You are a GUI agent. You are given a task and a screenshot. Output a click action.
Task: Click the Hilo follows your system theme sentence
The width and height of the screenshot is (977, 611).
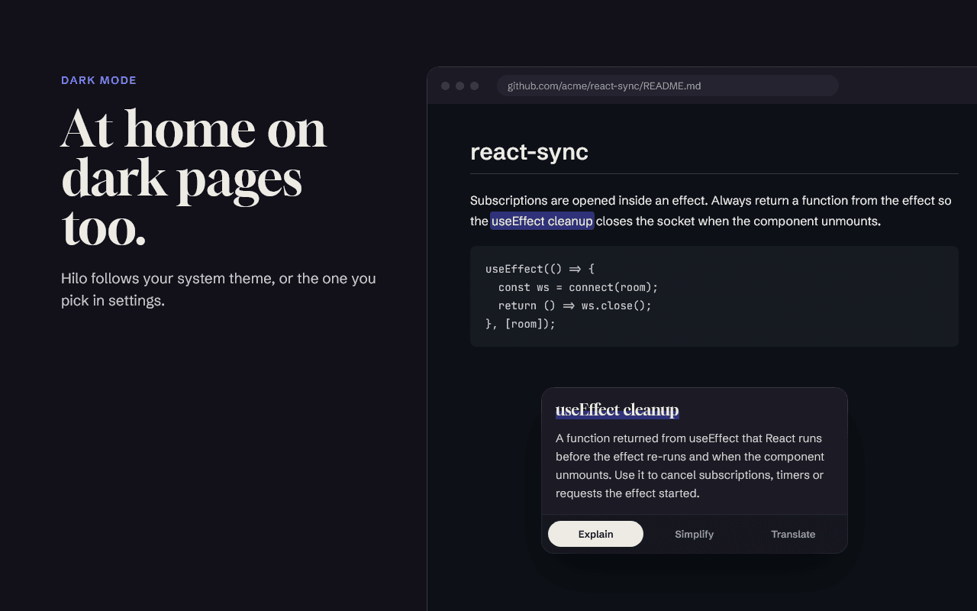[218, 289]
